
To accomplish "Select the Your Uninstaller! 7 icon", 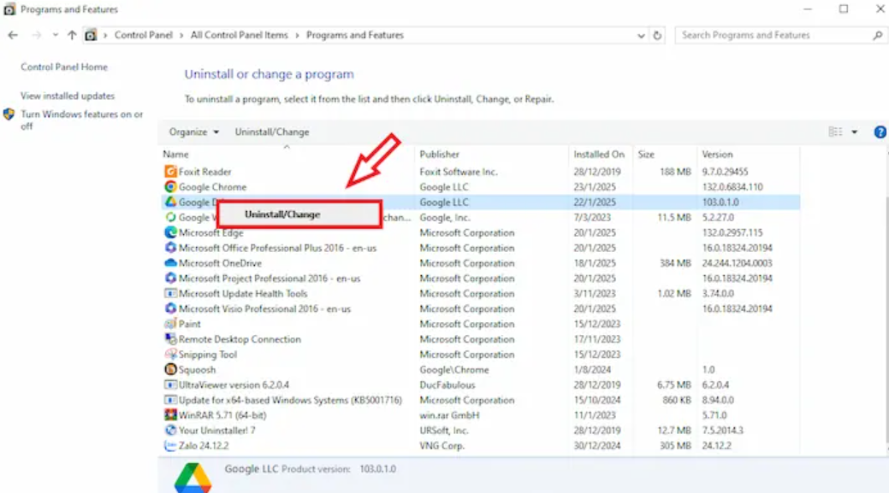I will (x=170, y=431).
